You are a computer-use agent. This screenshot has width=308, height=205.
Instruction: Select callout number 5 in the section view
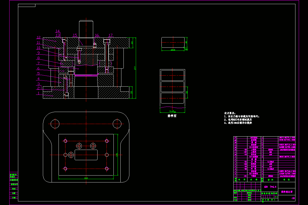[38, 74]
